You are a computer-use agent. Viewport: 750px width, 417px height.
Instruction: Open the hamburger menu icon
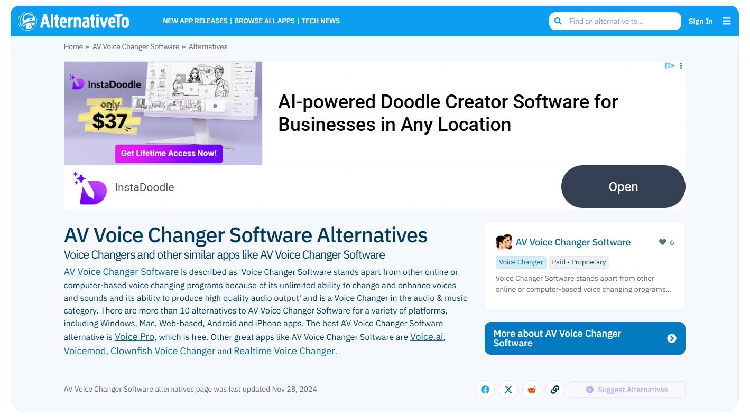point(727,21)
